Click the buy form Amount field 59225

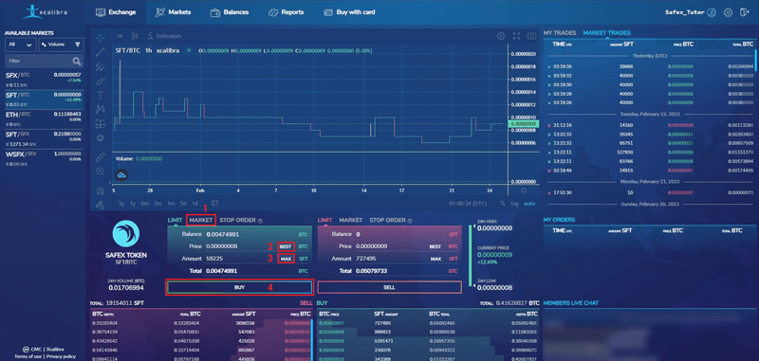coord(241,259)
